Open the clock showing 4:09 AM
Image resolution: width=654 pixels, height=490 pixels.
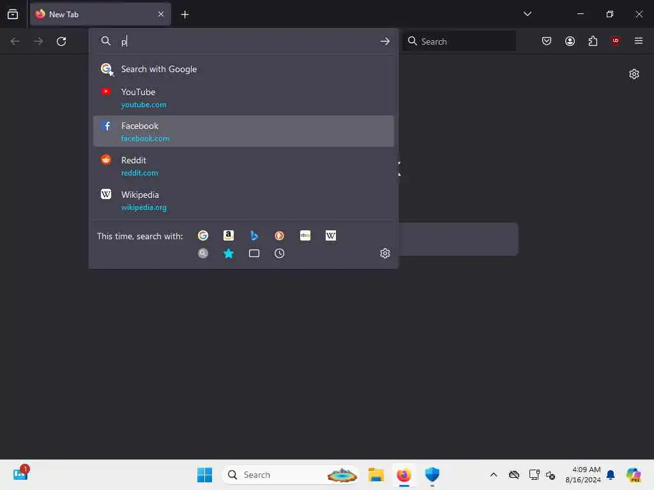pyautogui.click(x=583, y=475)
